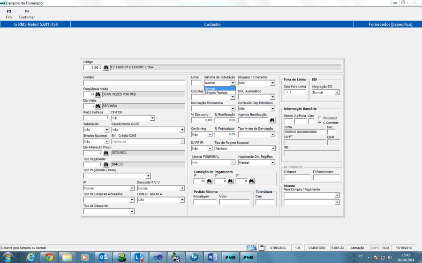Select the C.Corrente account radio button
Screen dimensions: 422x263
pos(320,123)
